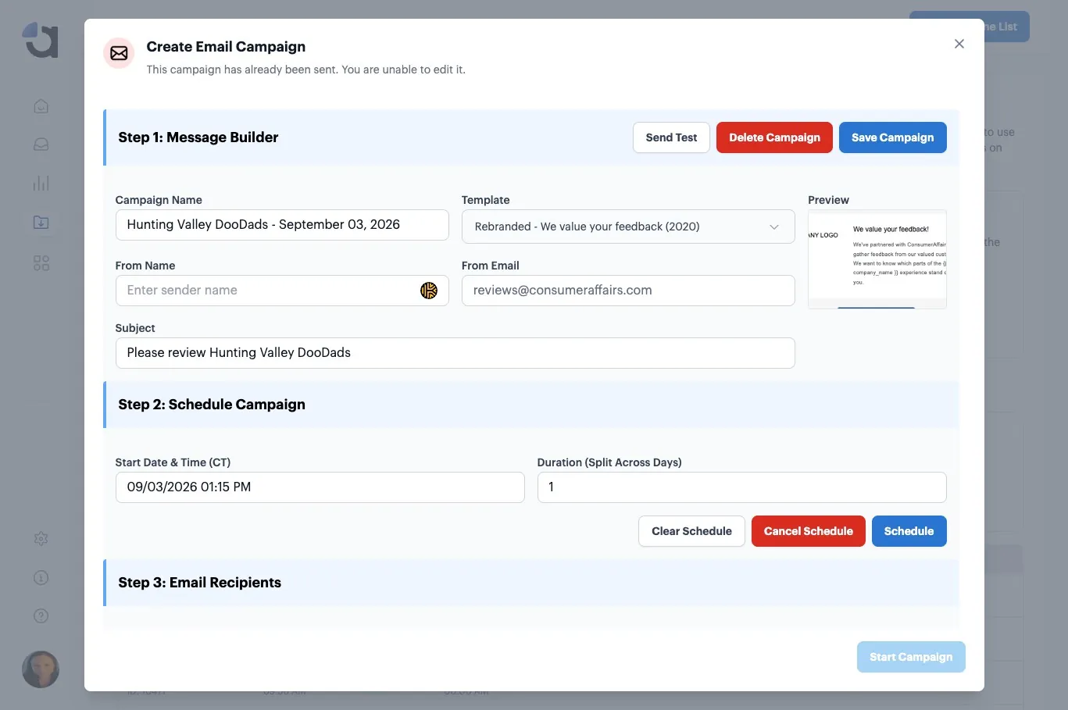Click the Save Campaign button

pyautogui.click(x=892, y=137)
